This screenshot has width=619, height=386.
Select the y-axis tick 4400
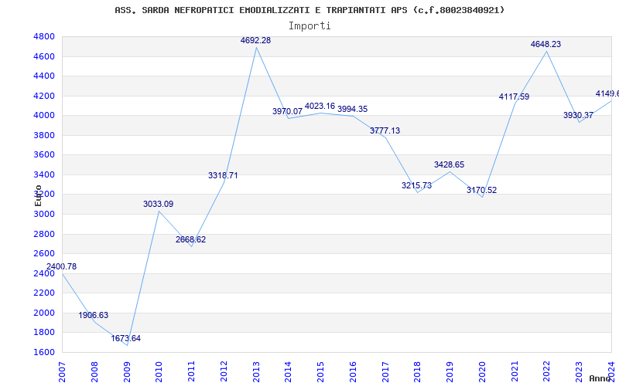pos(44,76)
